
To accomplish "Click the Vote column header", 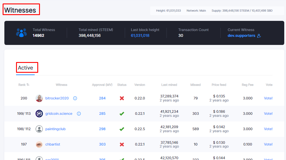I will click(269, 85).
